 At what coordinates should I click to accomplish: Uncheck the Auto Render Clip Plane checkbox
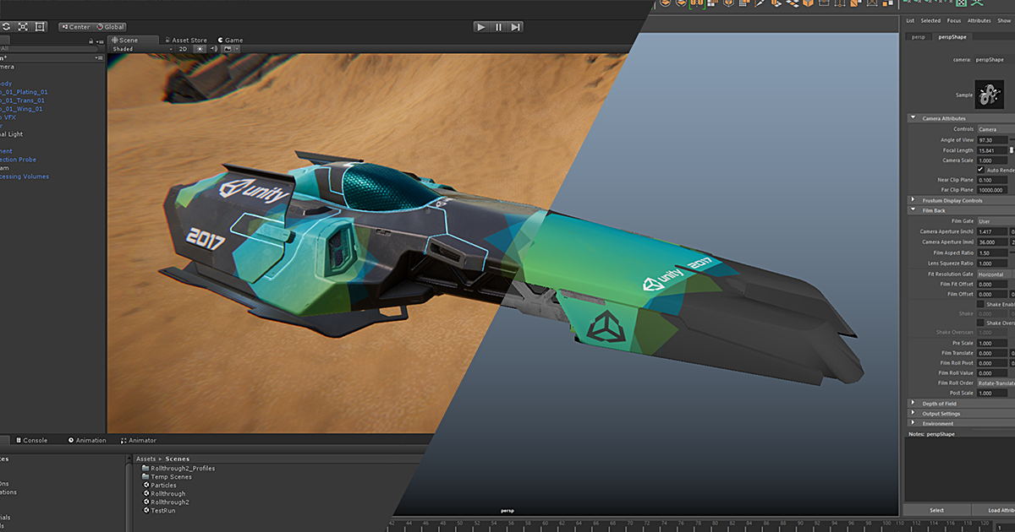981,170
